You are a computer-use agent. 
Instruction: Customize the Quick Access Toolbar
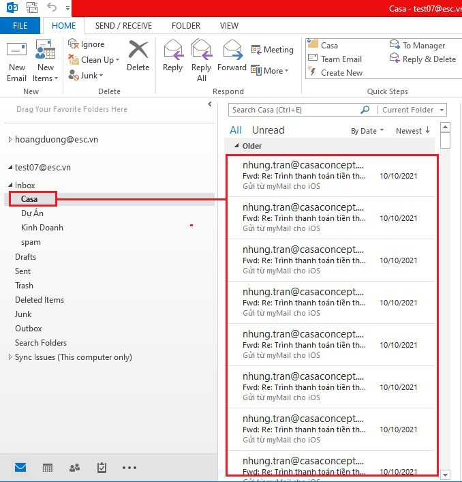tap(67, 8)
